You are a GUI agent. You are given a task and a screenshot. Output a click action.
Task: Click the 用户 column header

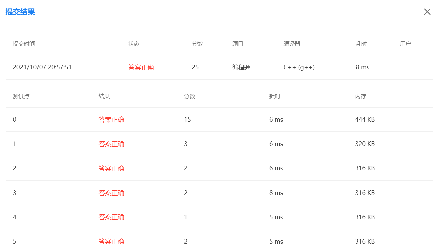tap(406, 43)
